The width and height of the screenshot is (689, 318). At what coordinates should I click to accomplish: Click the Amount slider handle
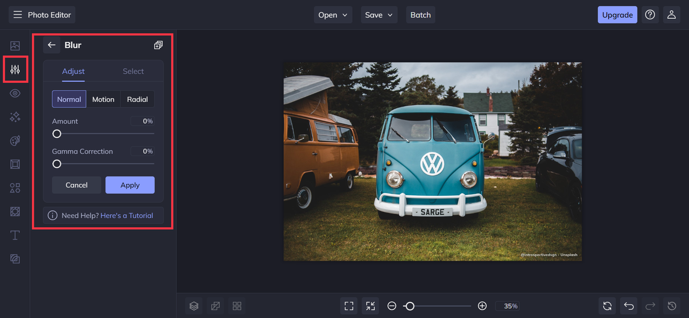point(57,133)
